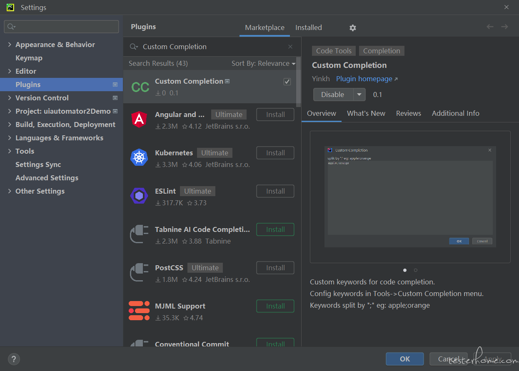519x371 pixels.
Task: Expand Other Settings section
Action: [x=10, y=191]
